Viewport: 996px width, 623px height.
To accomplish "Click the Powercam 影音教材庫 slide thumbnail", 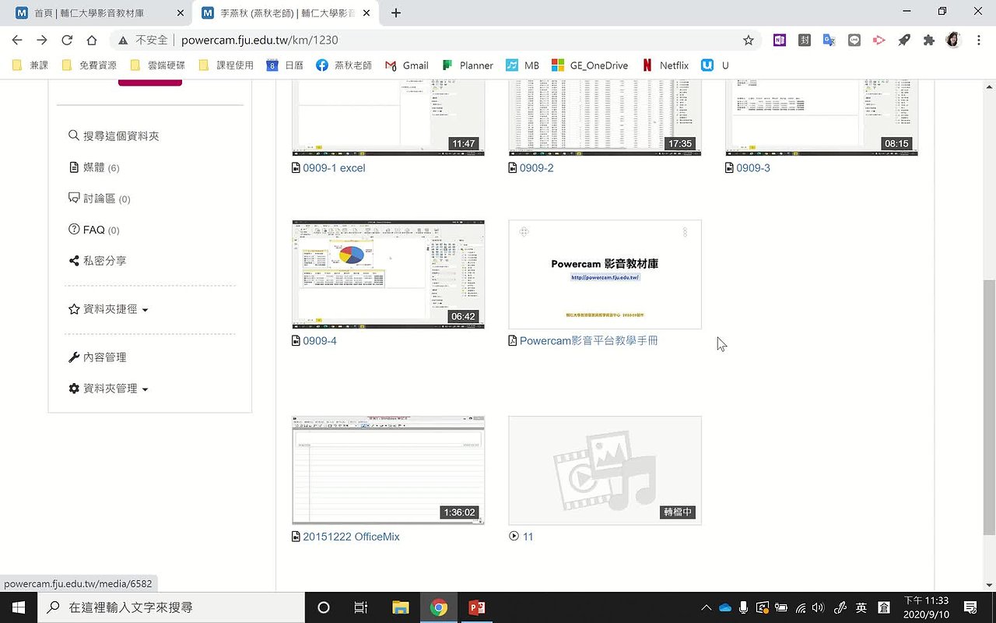I will pyautogui.click(x=605, y=274).
